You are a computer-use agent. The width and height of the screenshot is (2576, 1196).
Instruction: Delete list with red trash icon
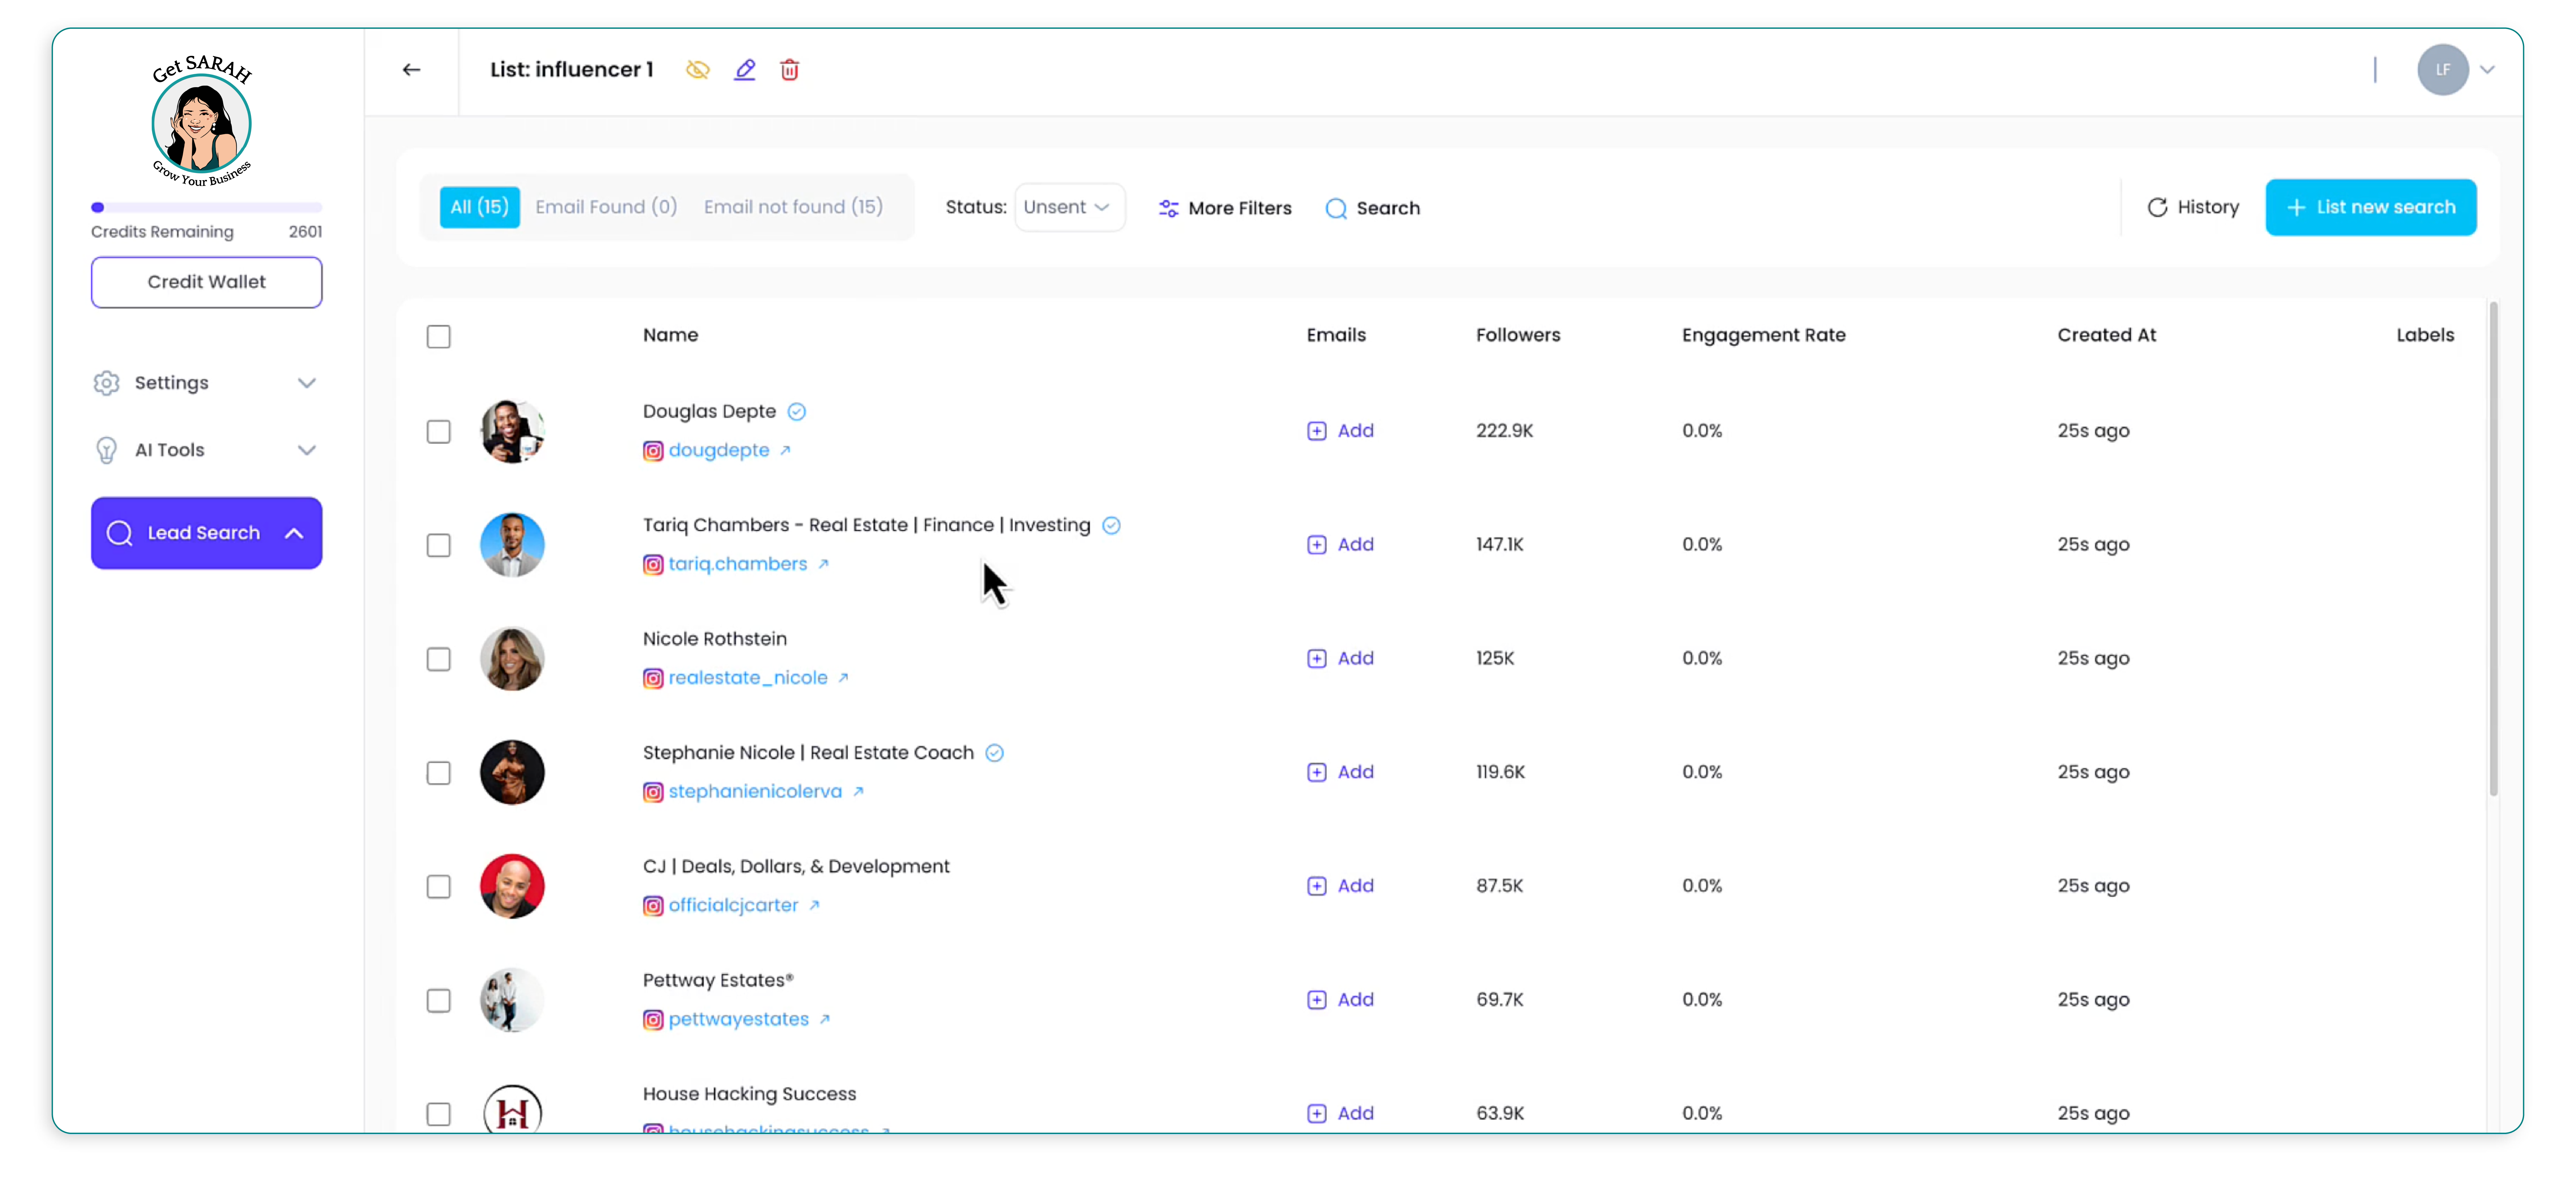click(790, 70)
